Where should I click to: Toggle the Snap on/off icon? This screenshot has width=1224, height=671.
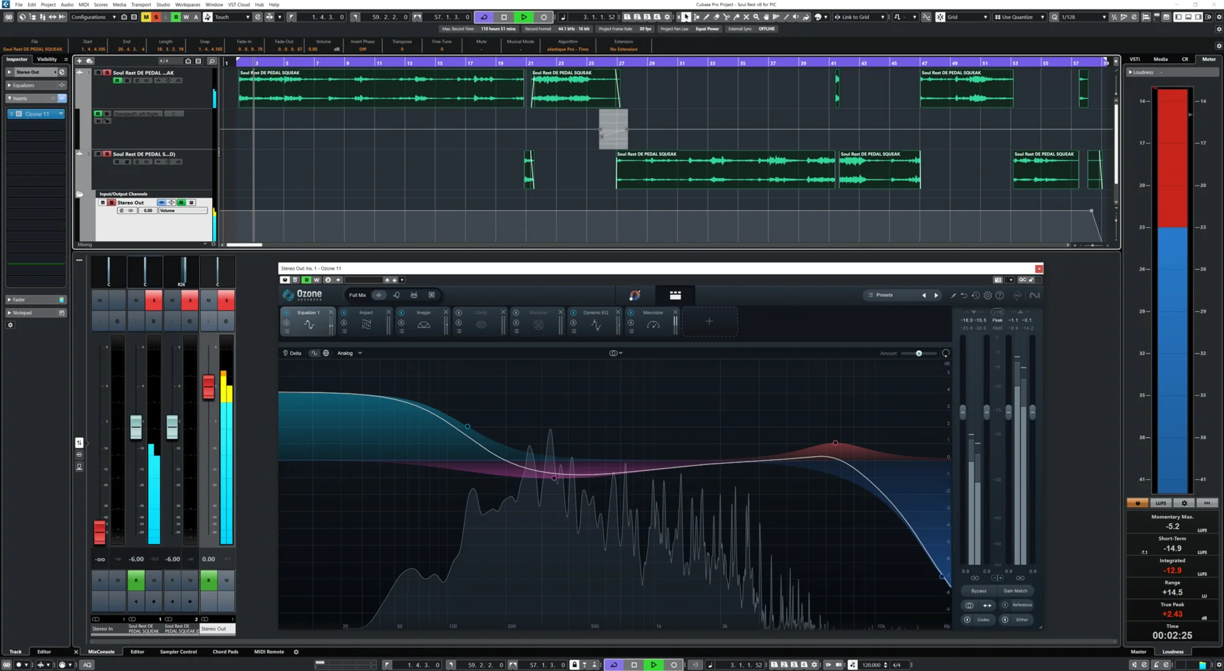point(940,17)
